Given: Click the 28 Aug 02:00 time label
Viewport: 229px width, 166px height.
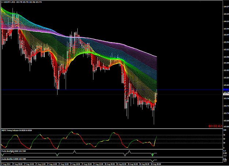Looking at the screenshot, I should click(x=121, y=164).
